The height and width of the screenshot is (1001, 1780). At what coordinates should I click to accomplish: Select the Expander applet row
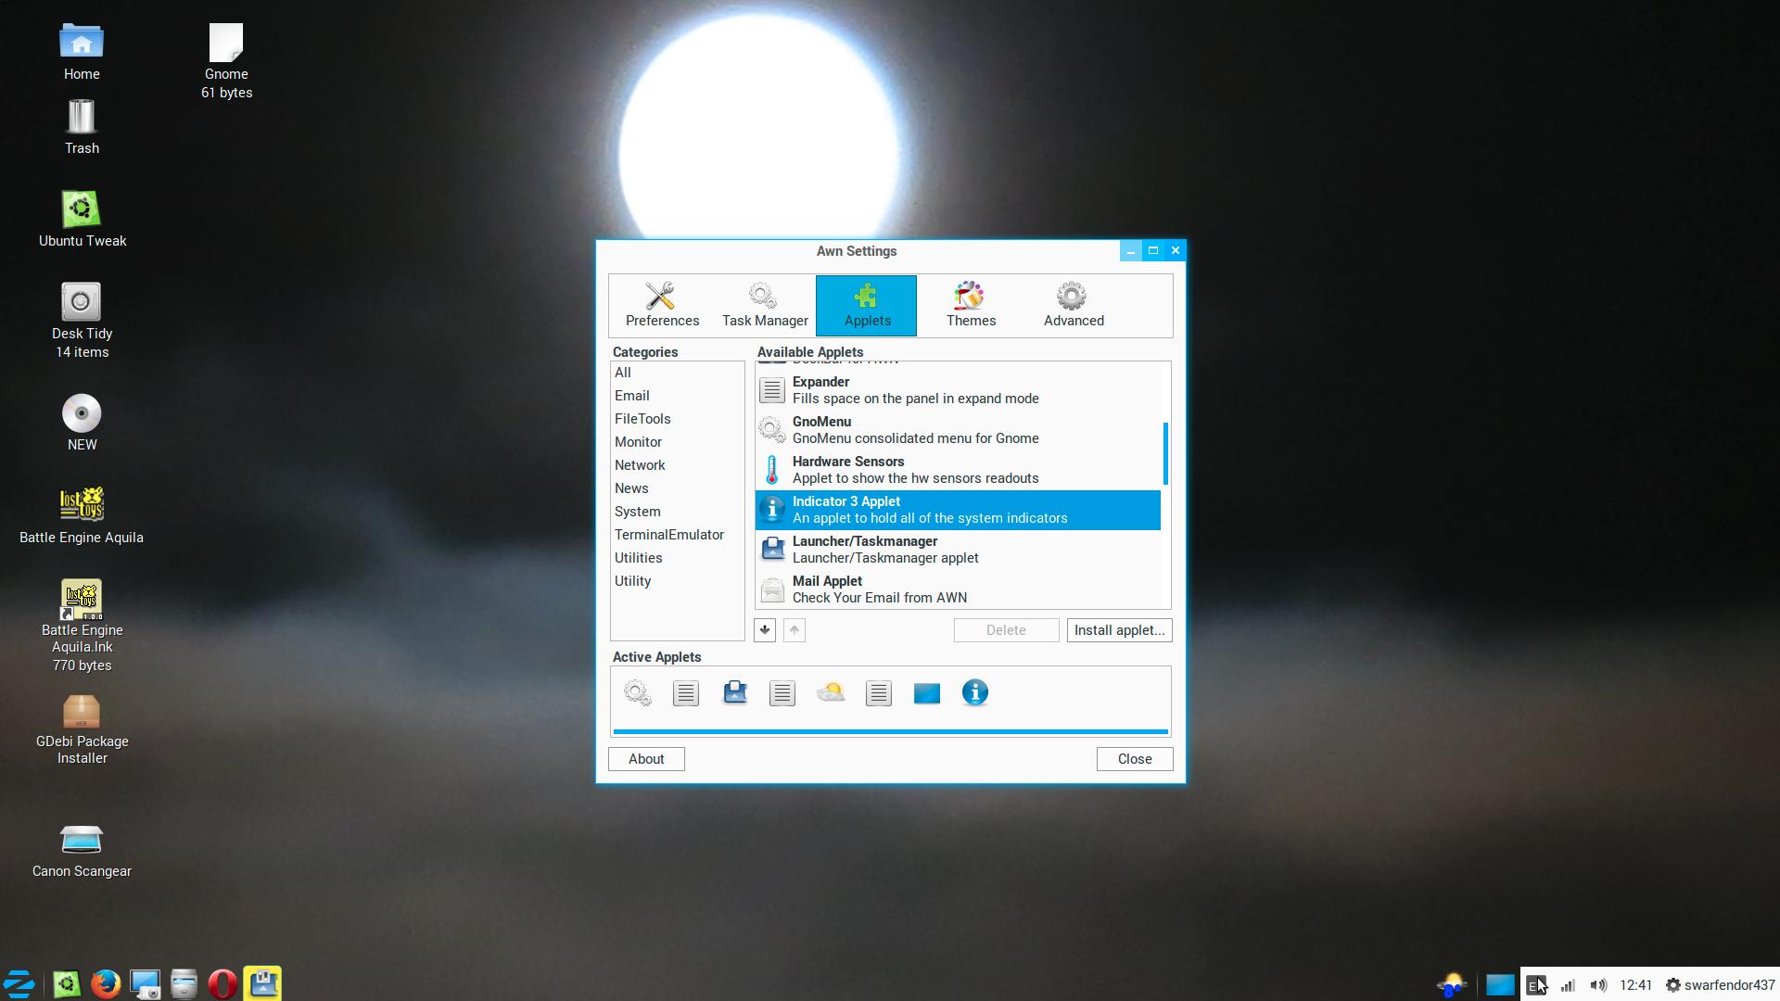[x=958, y=390]
